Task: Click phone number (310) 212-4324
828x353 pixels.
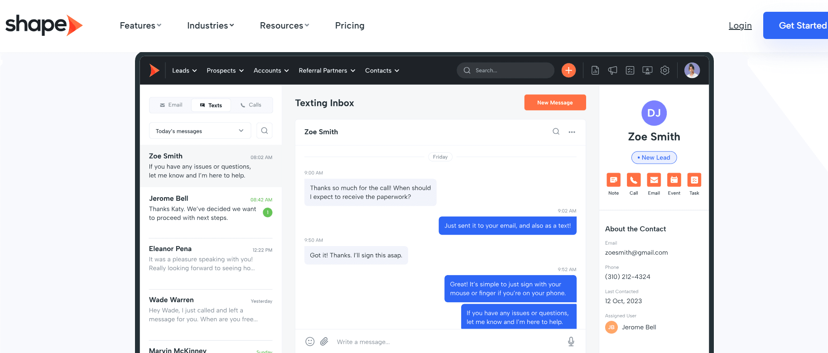Action: (x=628, y=277)
